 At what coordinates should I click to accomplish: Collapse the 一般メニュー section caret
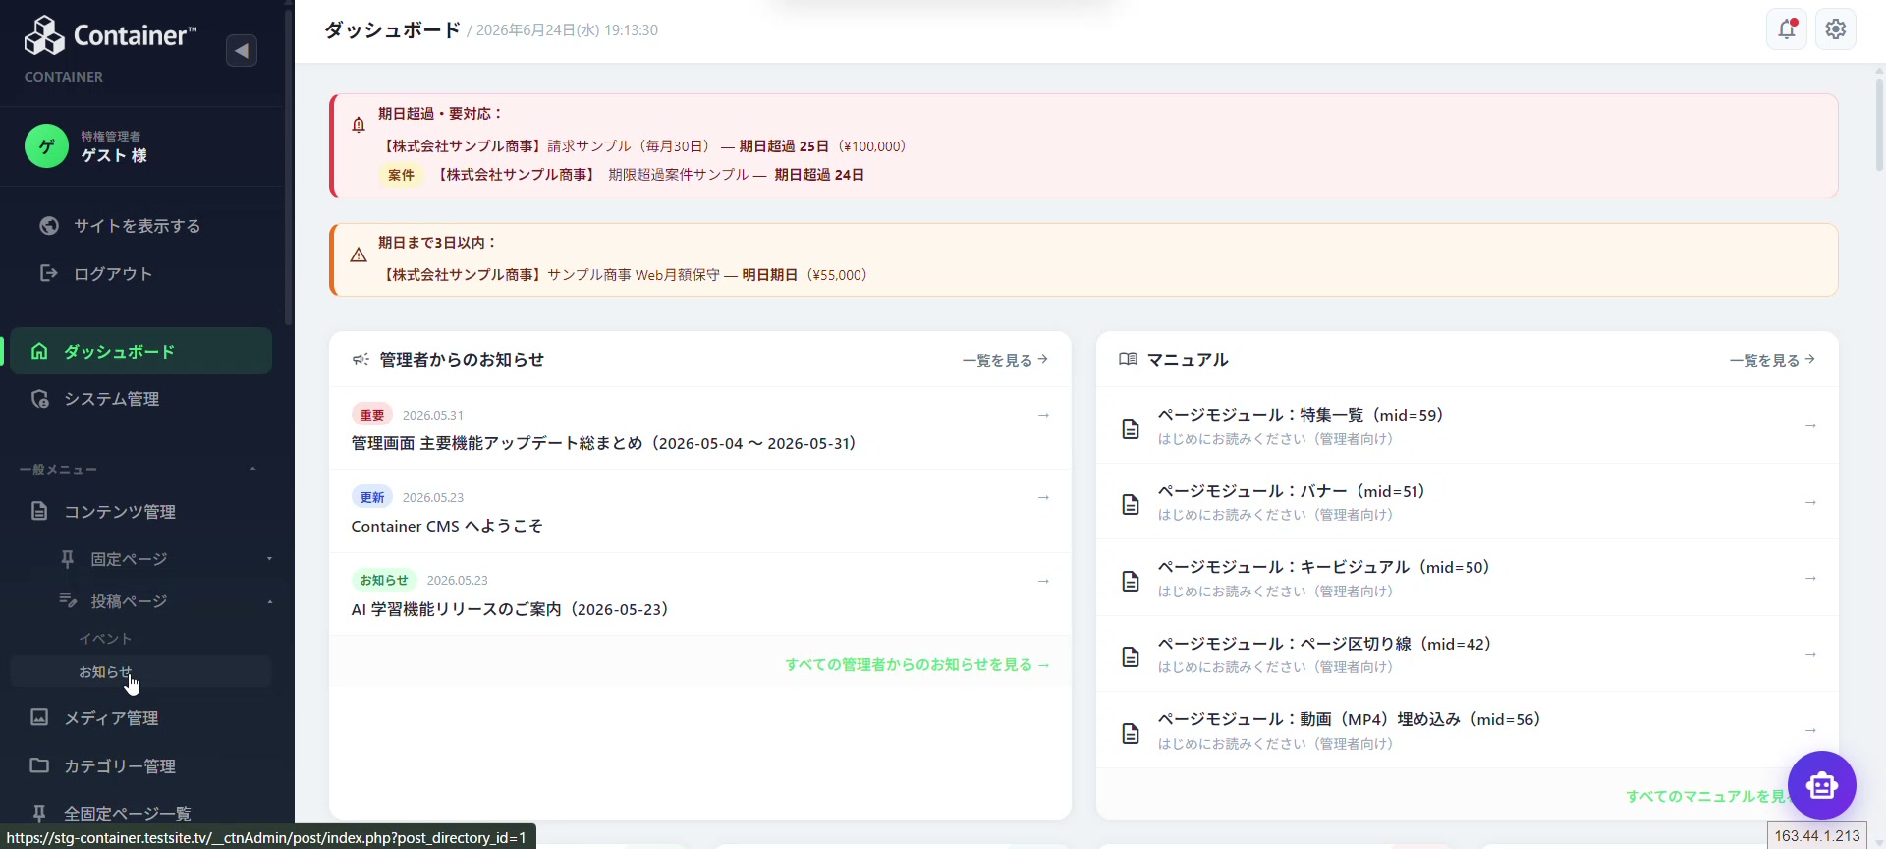tap(253, 469)
